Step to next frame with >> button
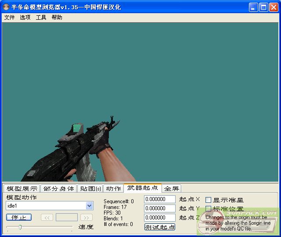The image size is (281, 237). pyautogui.click(x=86, y=218)
